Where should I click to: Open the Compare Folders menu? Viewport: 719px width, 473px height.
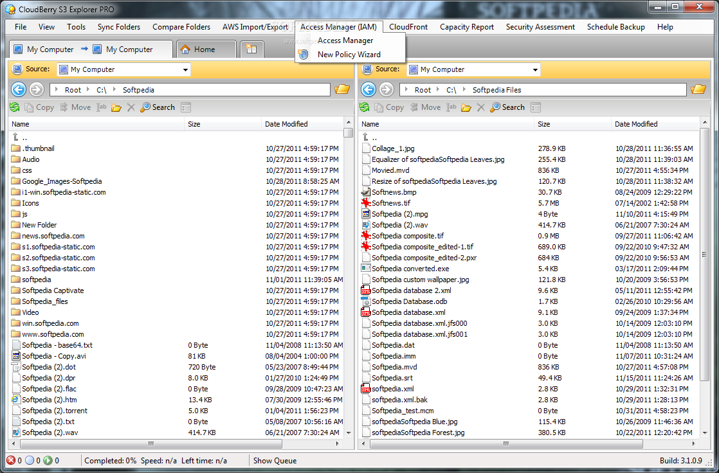click(181, 27)
